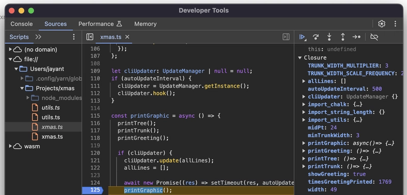Click the 'this: undefined' scope entry

332,49
